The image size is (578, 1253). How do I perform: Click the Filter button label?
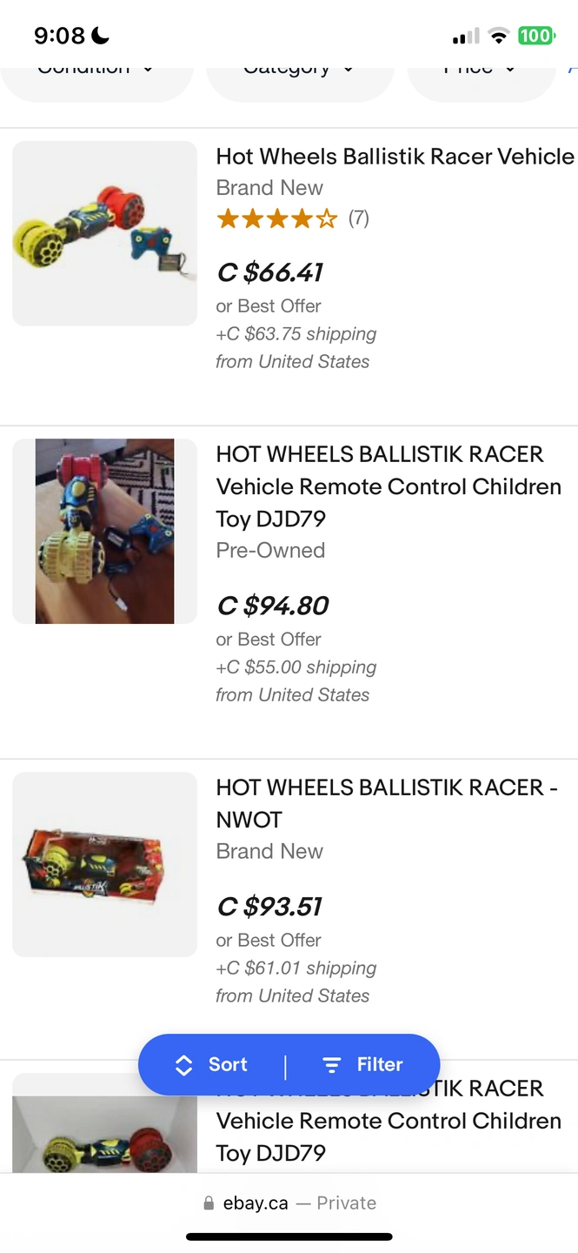click(x=380, y=1064)
